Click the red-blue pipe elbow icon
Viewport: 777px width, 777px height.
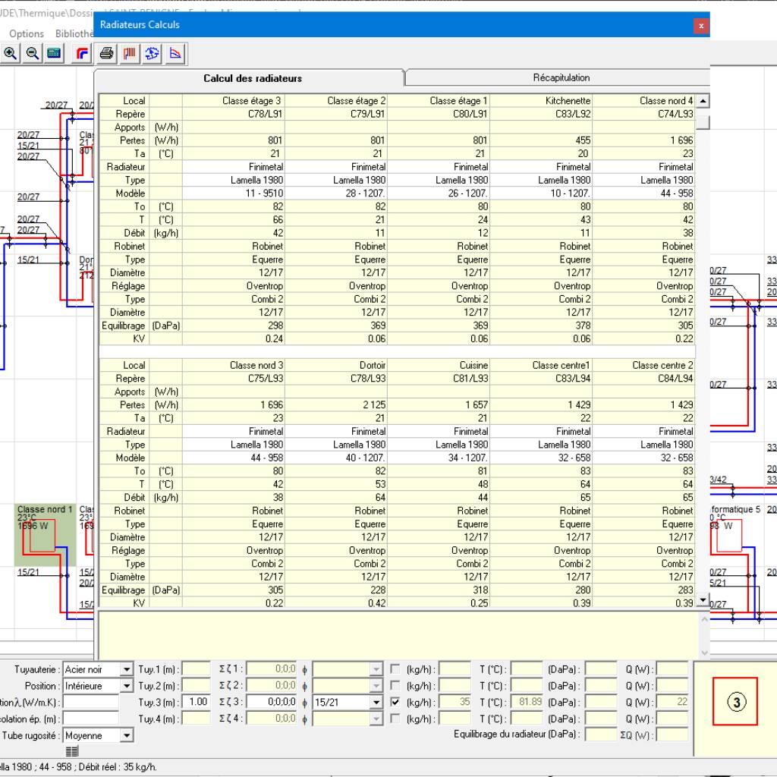pyautogui.click(x=81, y=53)
